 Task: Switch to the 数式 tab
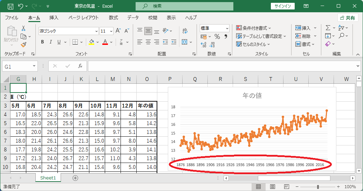114,18
